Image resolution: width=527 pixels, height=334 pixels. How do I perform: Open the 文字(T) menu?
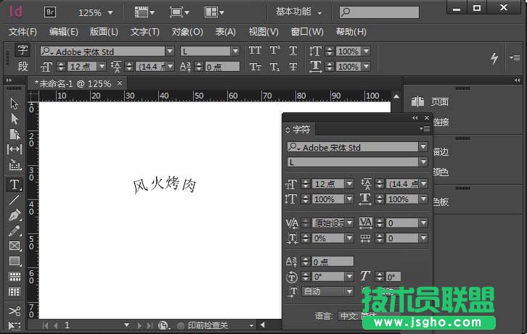pyautogui.click(x=145, y=32)
